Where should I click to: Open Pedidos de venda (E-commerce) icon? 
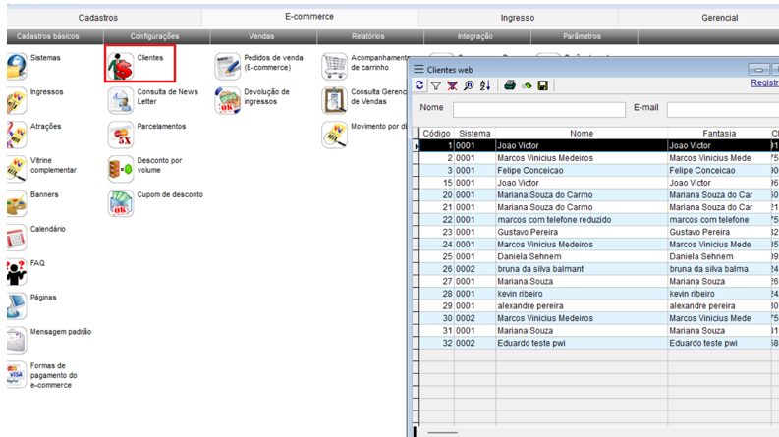tap(228, 66)
